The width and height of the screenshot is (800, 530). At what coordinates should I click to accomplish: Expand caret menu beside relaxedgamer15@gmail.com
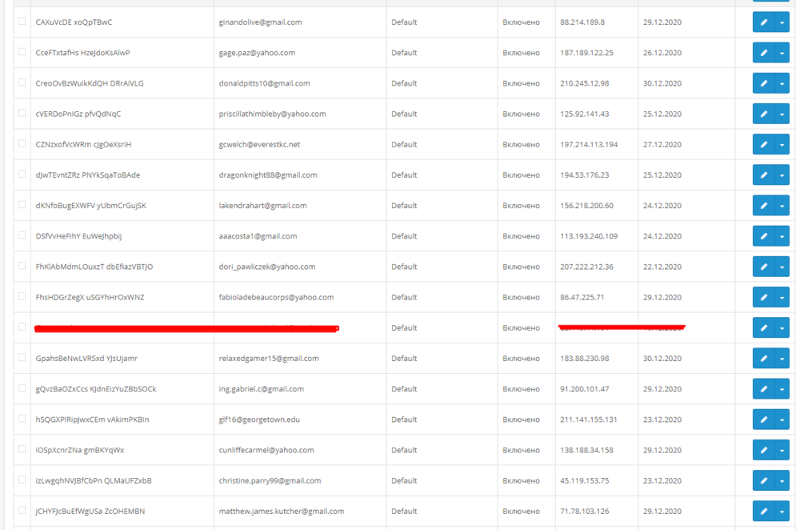[x=782, y=359]
